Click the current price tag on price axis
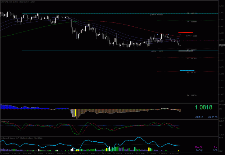 click(222, 45)
